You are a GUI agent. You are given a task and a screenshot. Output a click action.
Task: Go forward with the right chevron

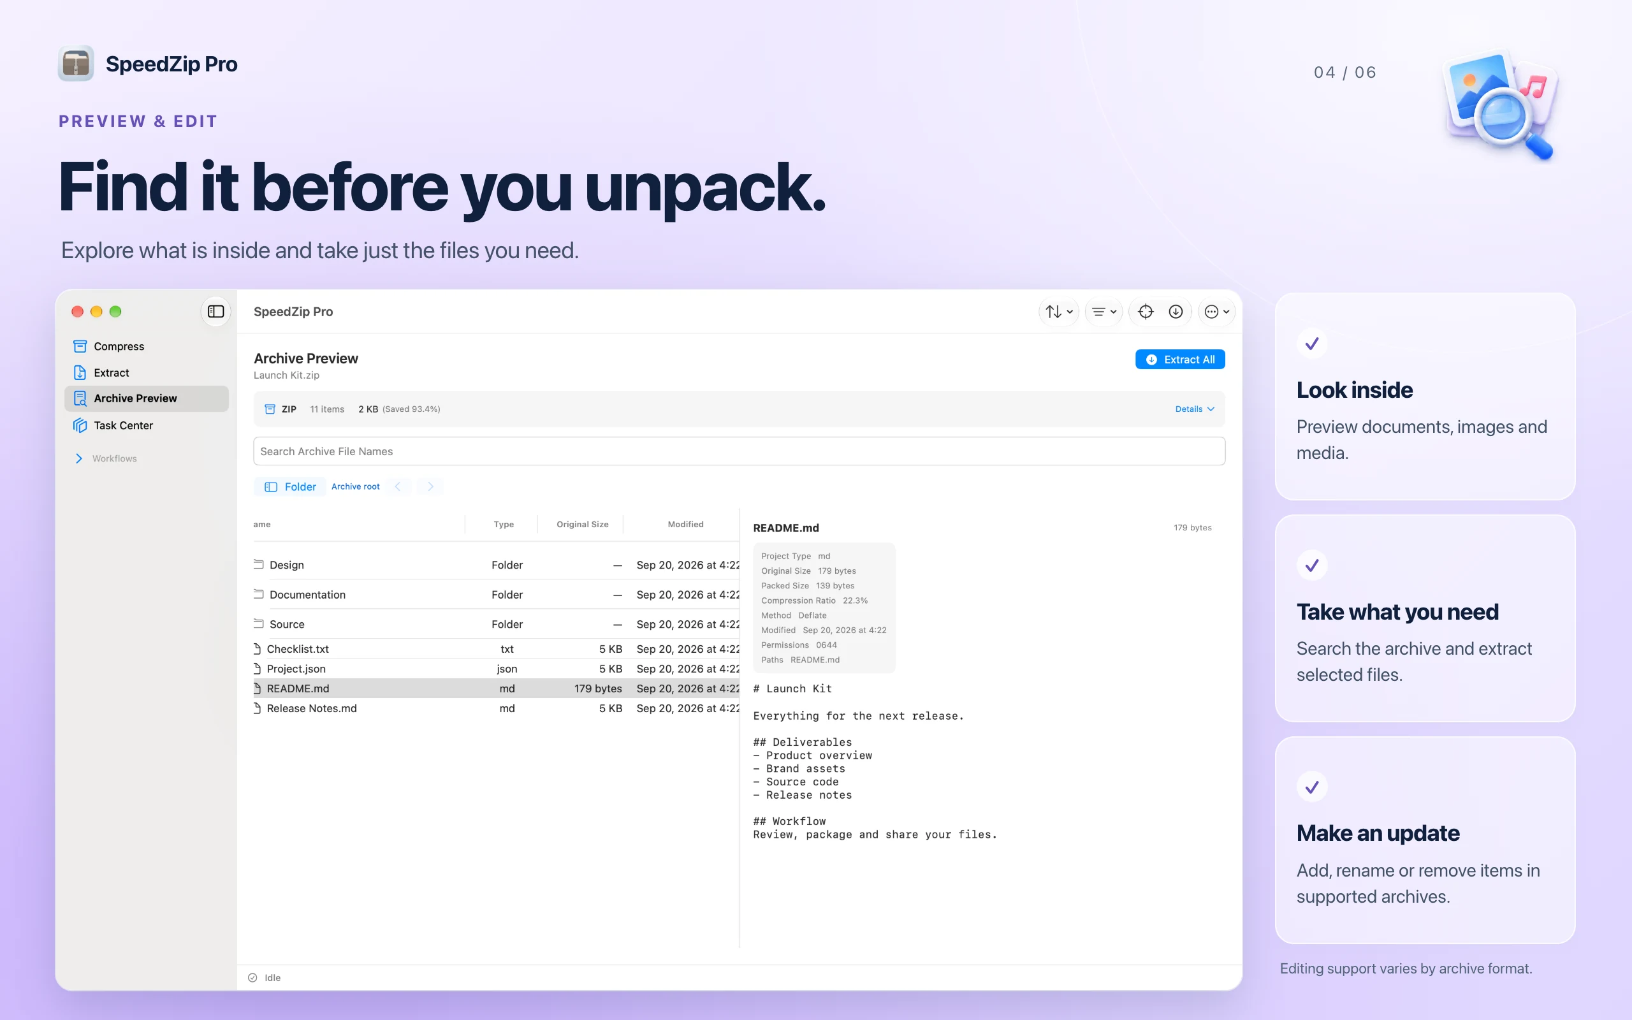430,486
